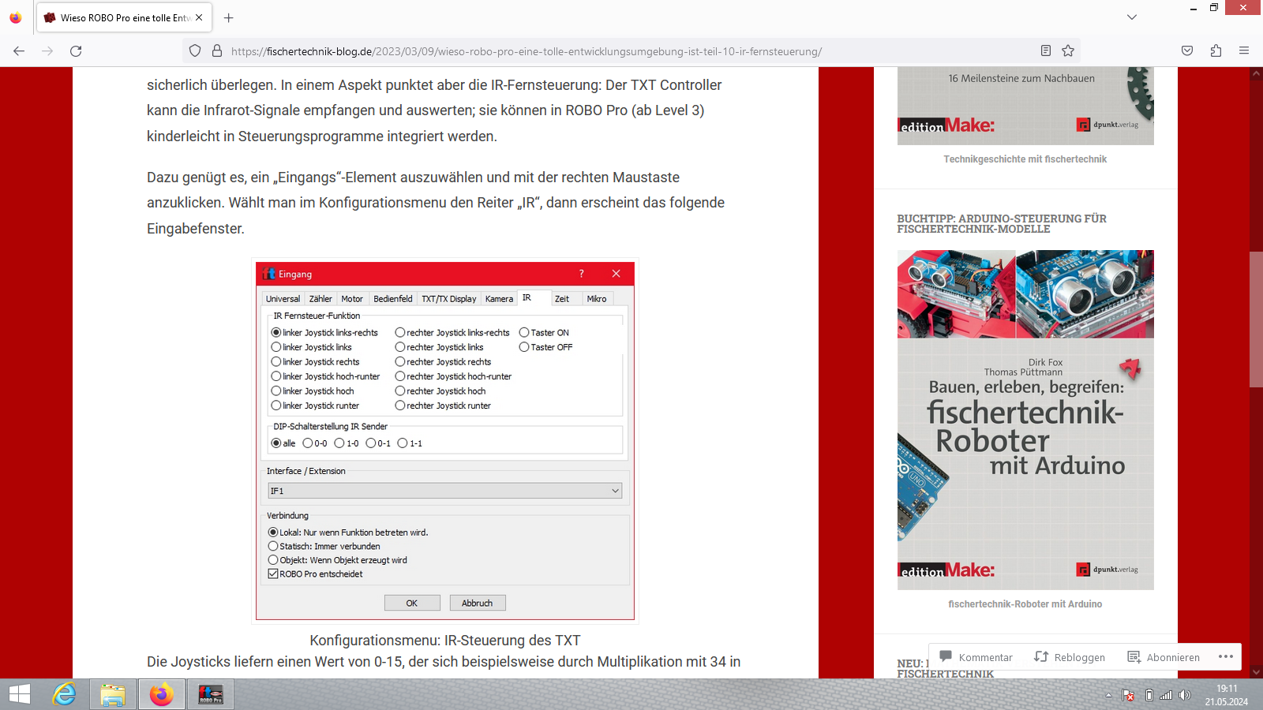Toggle the "ROBO Pro entscheidet" checkbox

point(273,574)
